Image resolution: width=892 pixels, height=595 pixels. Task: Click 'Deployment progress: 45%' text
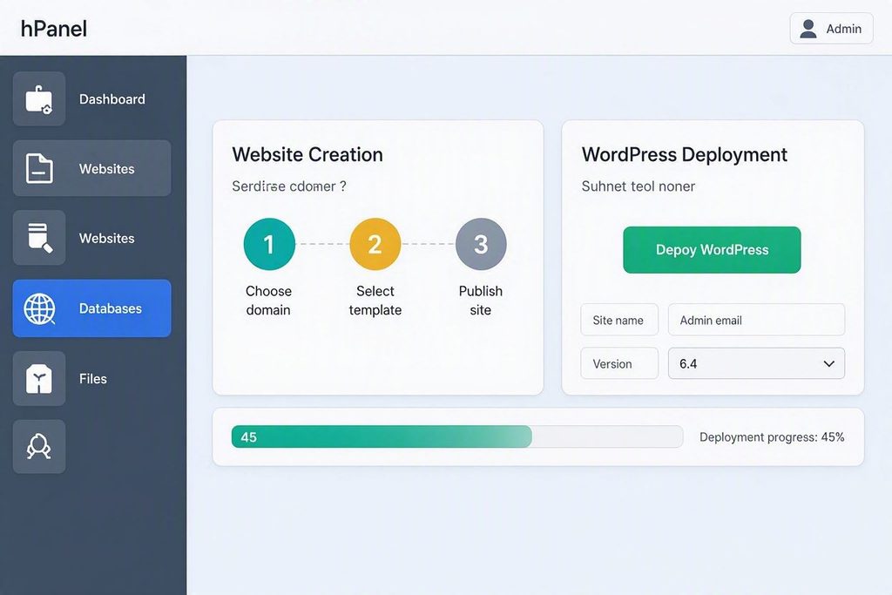pyautogui.click(x=772, y=436)
